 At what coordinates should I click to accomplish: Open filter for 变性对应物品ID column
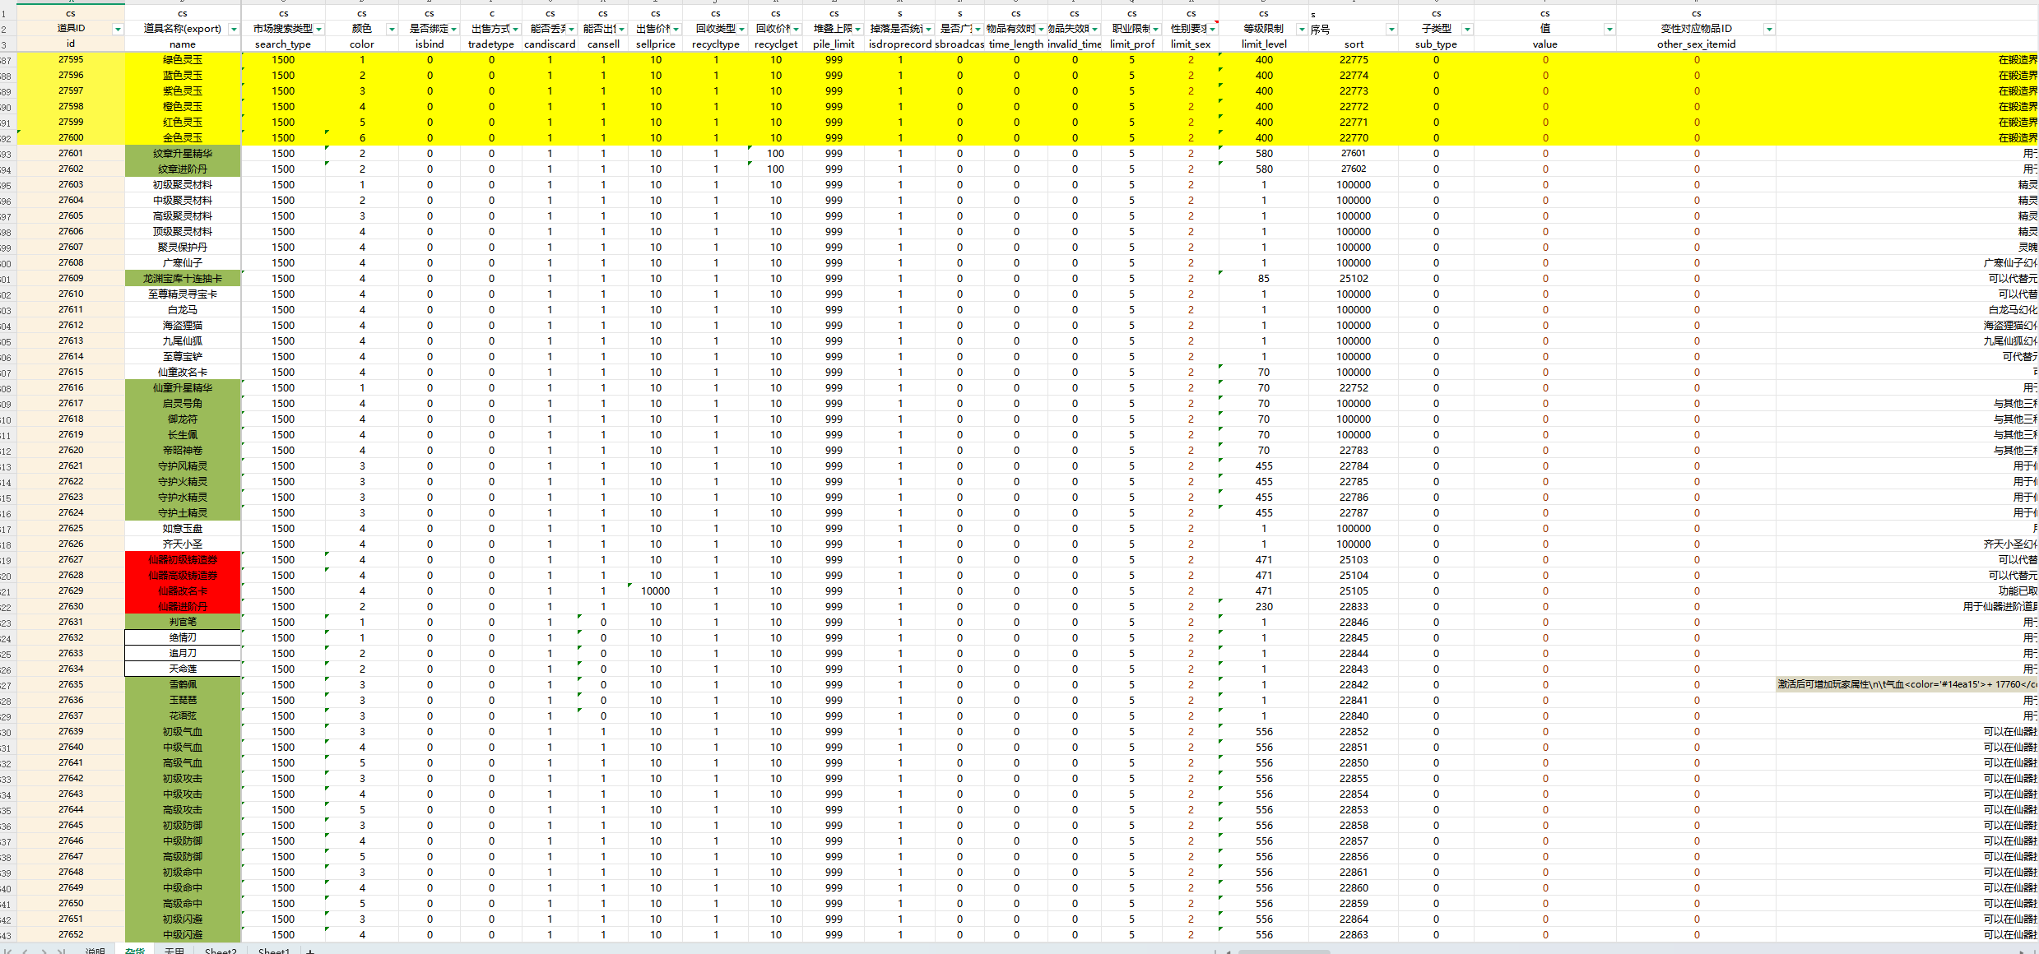coord(1768,29)
